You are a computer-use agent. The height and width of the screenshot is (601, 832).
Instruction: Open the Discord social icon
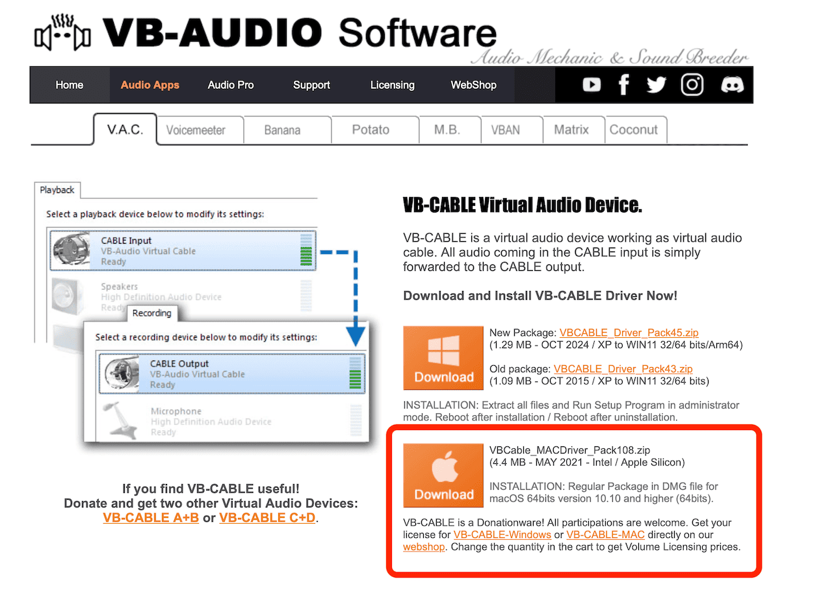[x=733, y=85]
